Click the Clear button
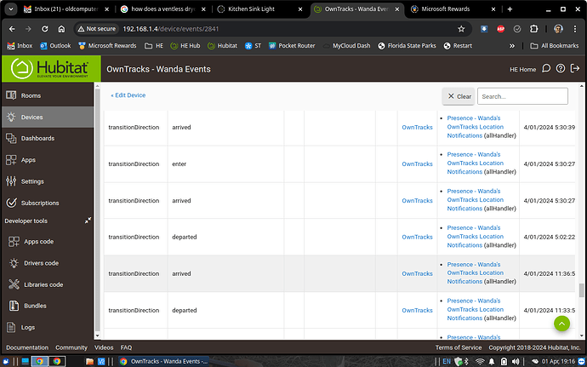The image size is (587, 367). click(459, 96)
